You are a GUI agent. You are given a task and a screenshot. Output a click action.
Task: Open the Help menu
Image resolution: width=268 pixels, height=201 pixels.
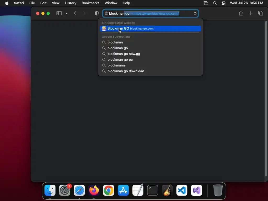(x=126, y=3)
